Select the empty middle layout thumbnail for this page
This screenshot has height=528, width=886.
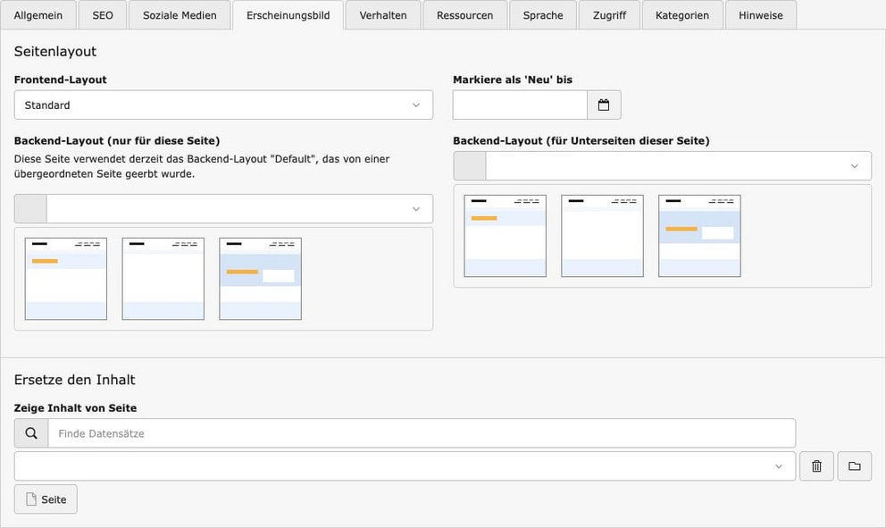coord(163,279)
